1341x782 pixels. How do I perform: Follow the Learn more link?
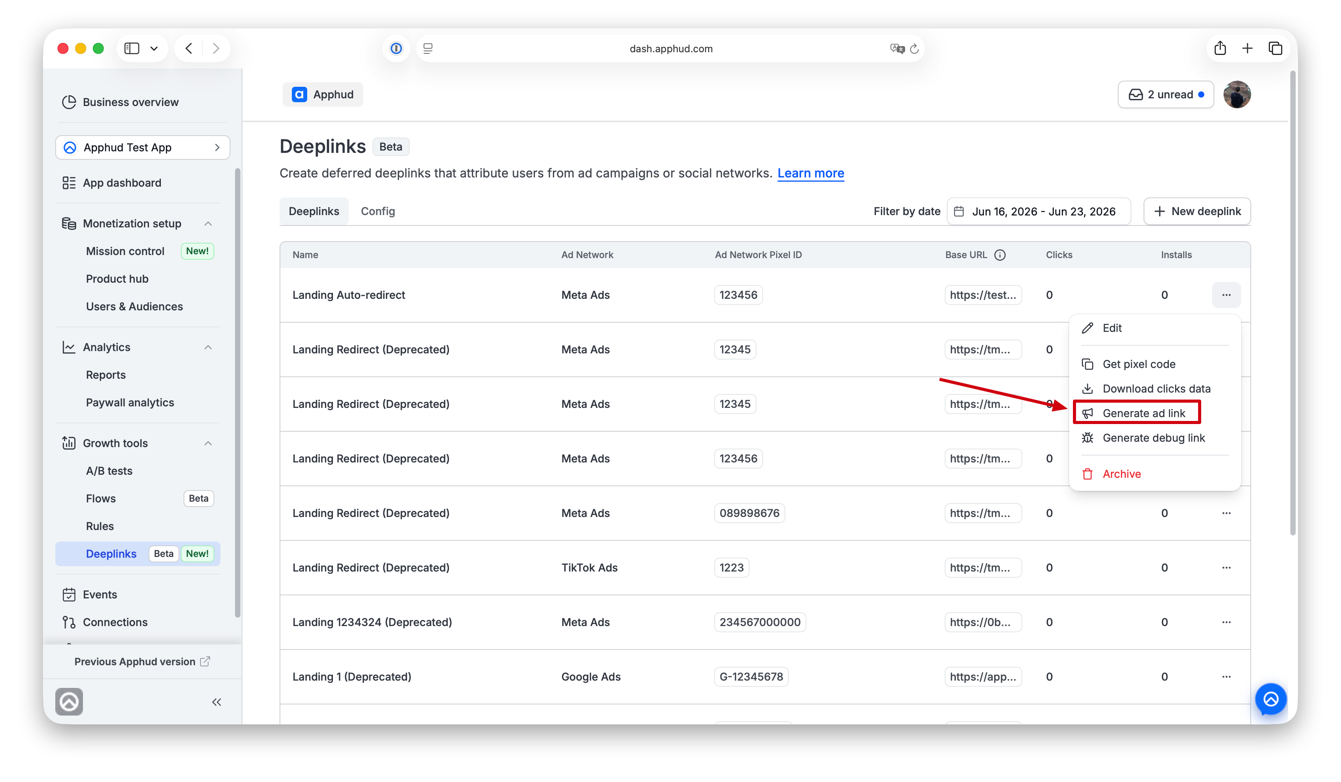tap(810, 173)
